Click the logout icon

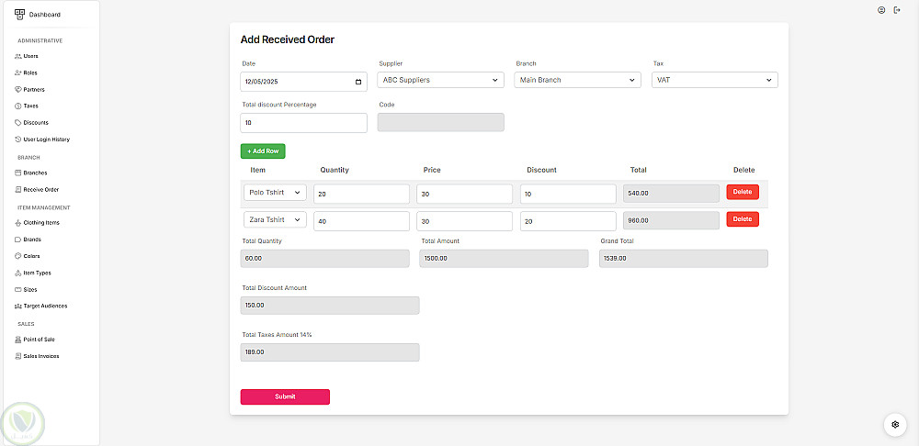897,10
